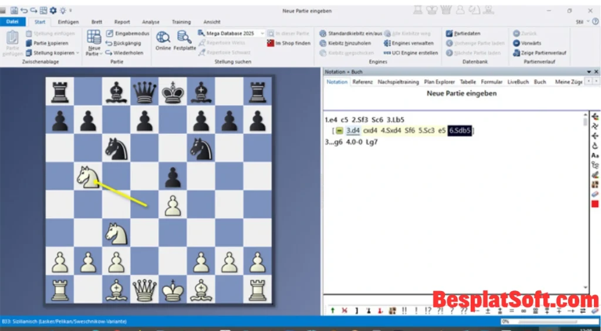Click Zeige Partienverlauf
601x331 pixels.
point(539,53)
